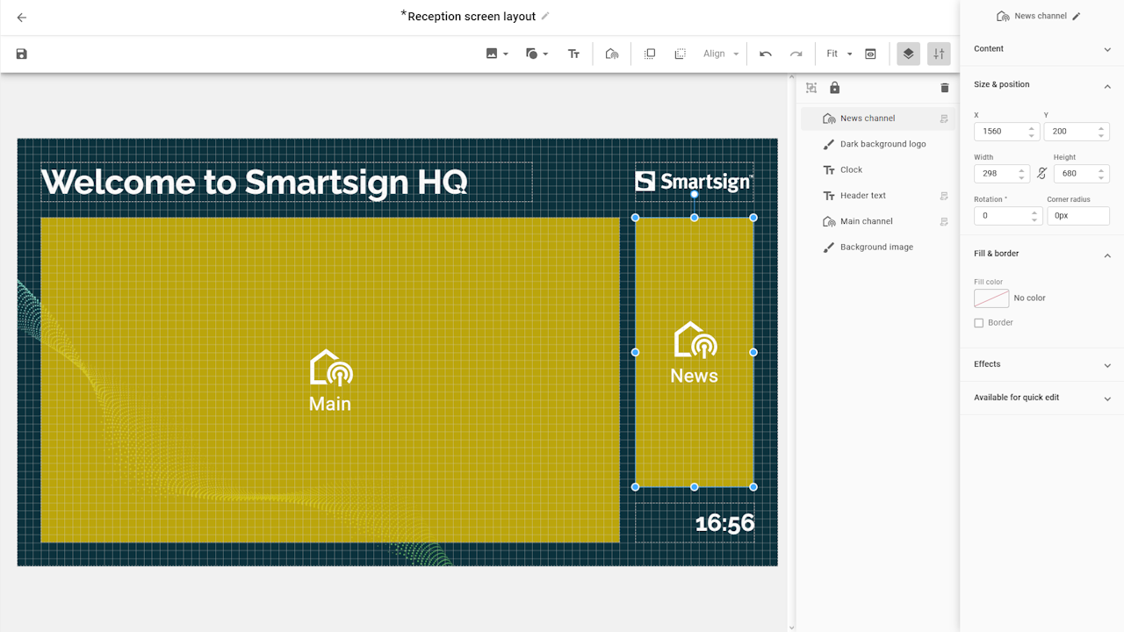Add a channel using the toolbar icon

[612, 54]
